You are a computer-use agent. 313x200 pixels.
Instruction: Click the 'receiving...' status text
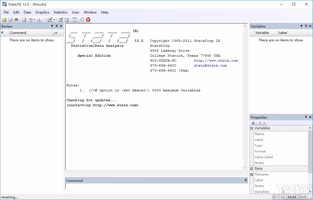click(x=9, y=197)
